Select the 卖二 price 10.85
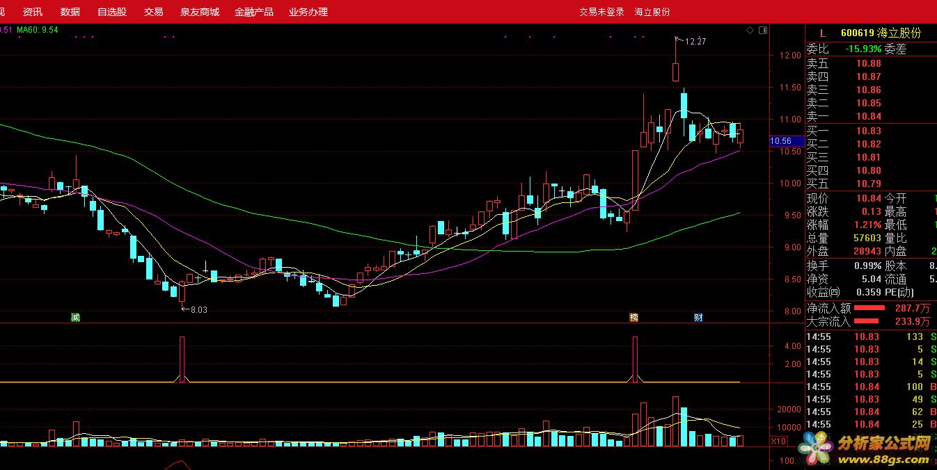This screenshot has width=937, height=470. pyautogui.click(x=869, y=103)
